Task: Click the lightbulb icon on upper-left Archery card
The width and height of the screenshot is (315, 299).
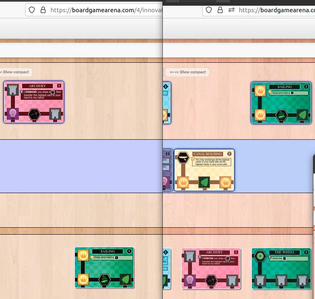Action: pyautogui.click(x=13, y=114)
